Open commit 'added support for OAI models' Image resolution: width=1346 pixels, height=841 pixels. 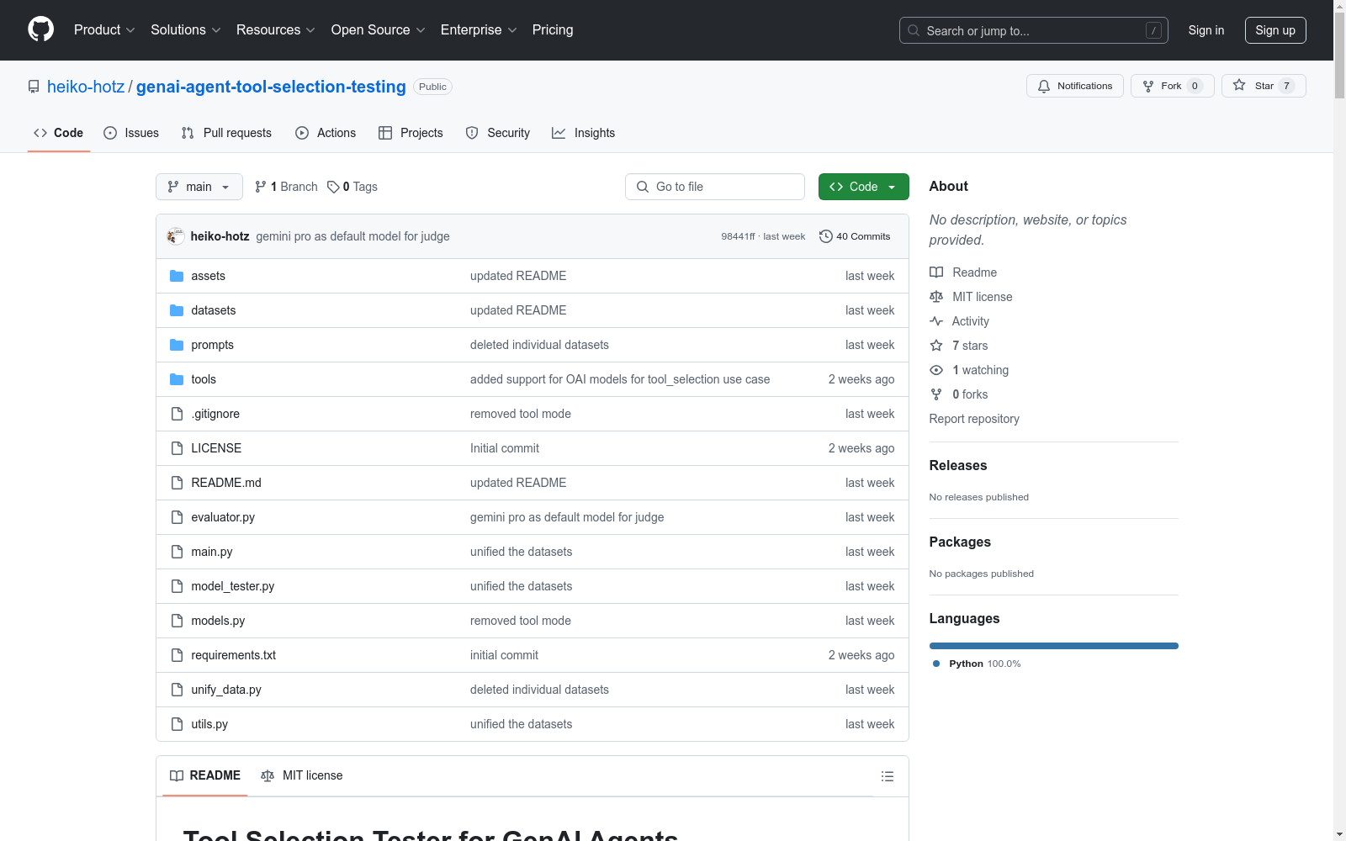pos(620,379)
